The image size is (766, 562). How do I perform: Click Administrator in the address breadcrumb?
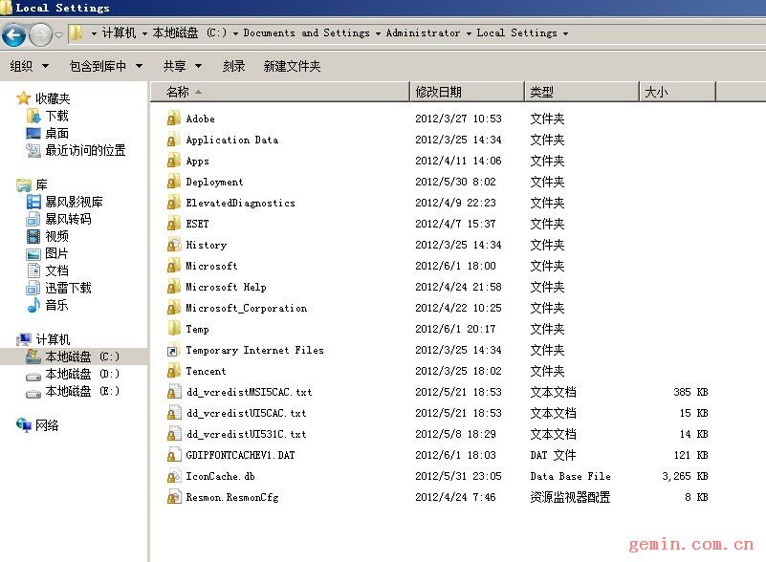423,32
